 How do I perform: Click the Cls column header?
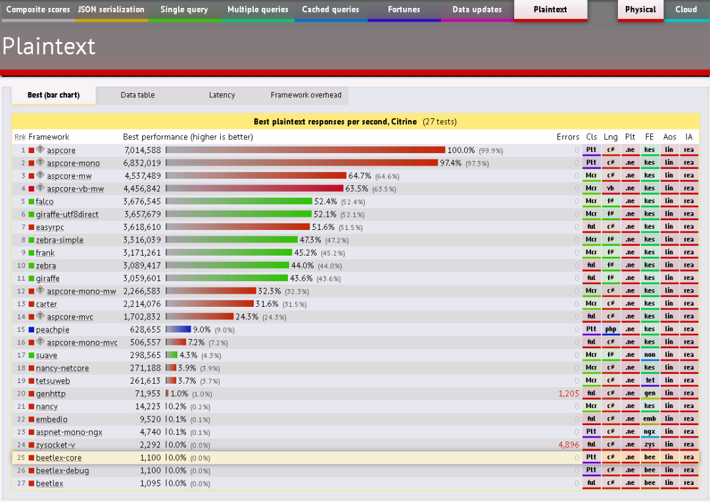coord(592,137)
